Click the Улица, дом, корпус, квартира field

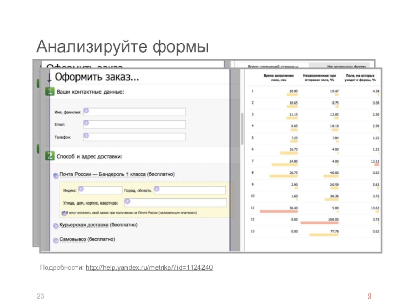pyautogui.click(x=175, y=202)
